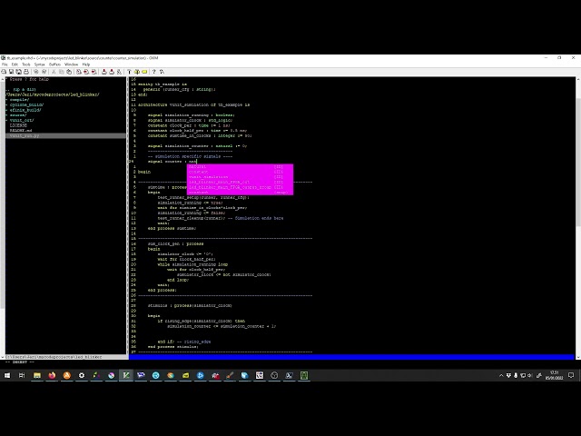Click the Cut toolbar icon

[x=54, y=72]
